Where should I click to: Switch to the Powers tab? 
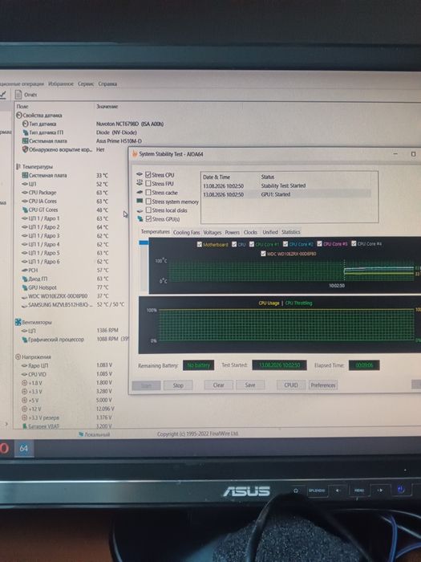233,232
